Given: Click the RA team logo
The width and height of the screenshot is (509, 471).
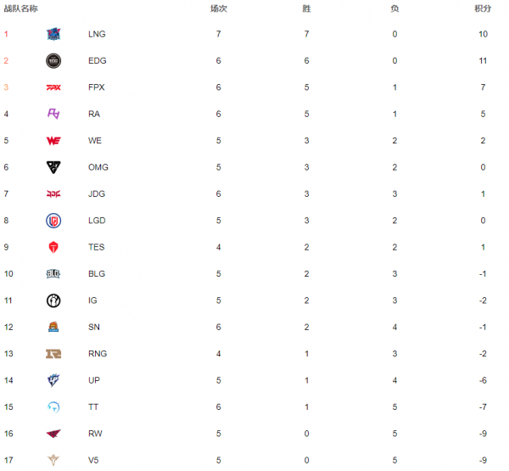Looking at the screenshot, I should pyautogui.click(x=53, y=114).
